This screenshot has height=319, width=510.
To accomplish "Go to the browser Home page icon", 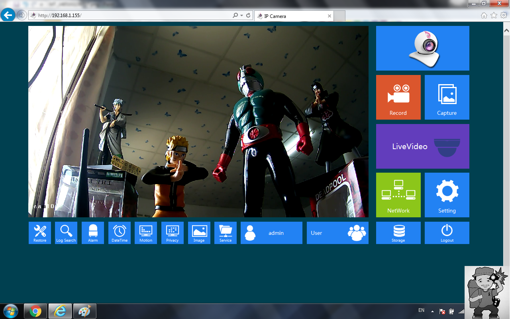I will coord(484,16).
